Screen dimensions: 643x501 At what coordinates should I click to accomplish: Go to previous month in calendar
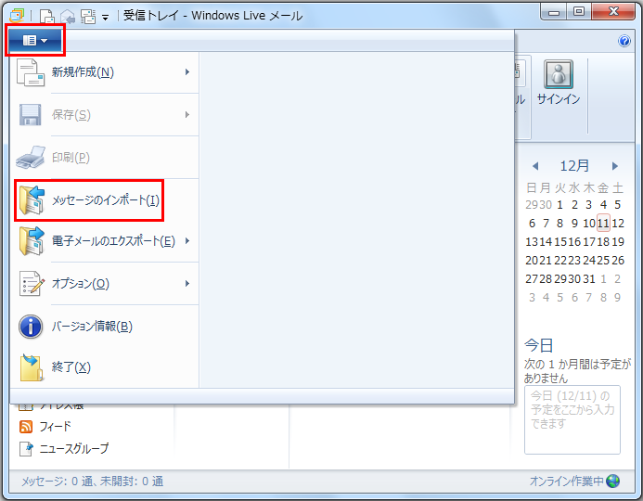535,166
